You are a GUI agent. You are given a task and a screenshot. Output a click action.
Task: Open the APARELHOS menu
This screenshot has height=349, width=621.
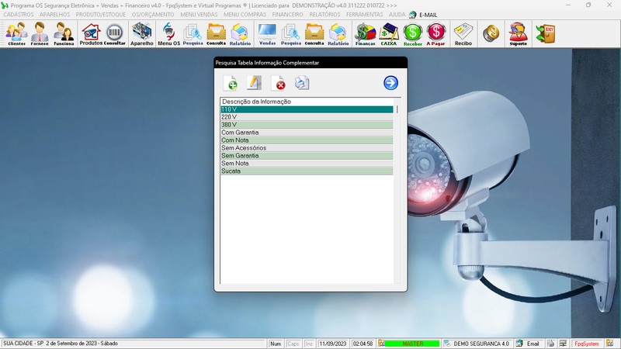click(x=54, y=14)
